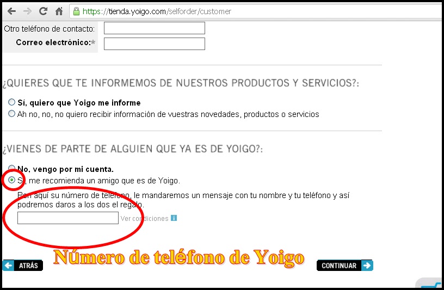The height and width of the screenshot is (290, 444).
Task: Click the green padlock security icon
Action: click(76, 11)
